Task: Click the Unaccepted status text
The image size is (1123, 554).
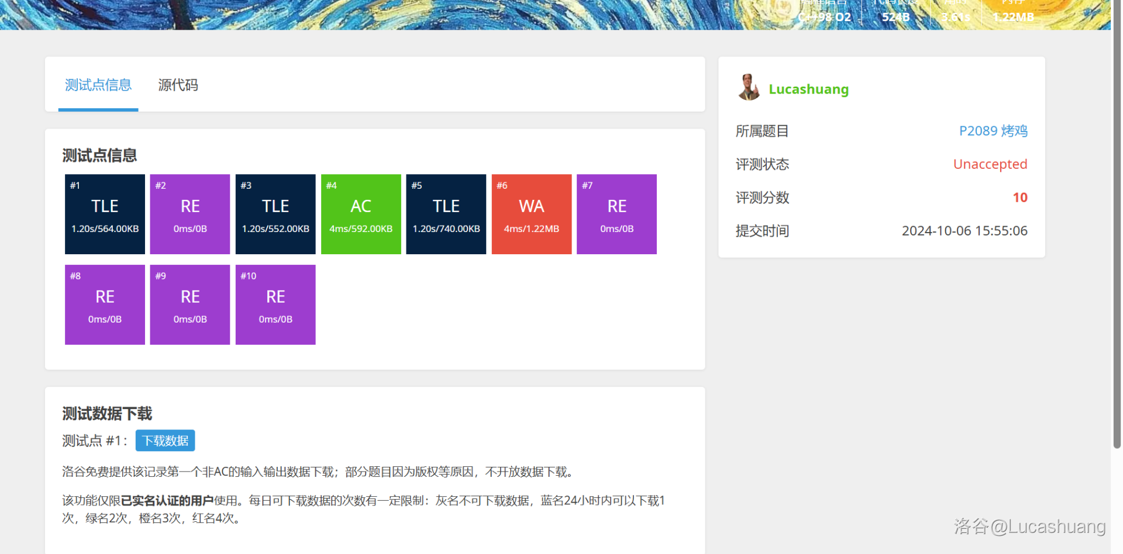Action: click(990, 164)
